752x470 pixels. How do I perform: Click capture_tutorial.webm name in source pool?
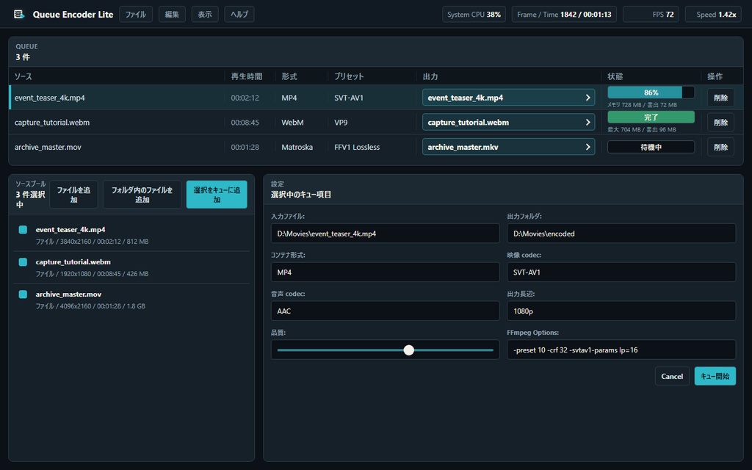tap(73, 262)
